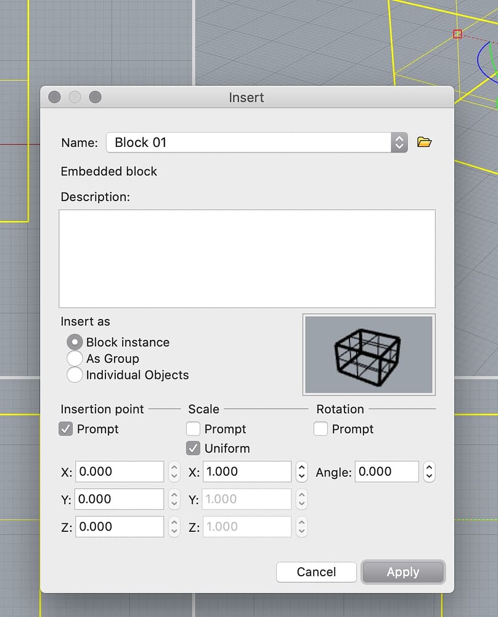Increment the Scale X factor
This screenshot has width=498, height=617.
301,468
